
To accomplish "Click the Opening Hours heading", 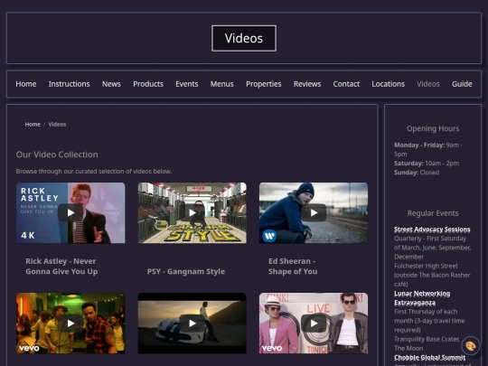I will tap(433, 128).
